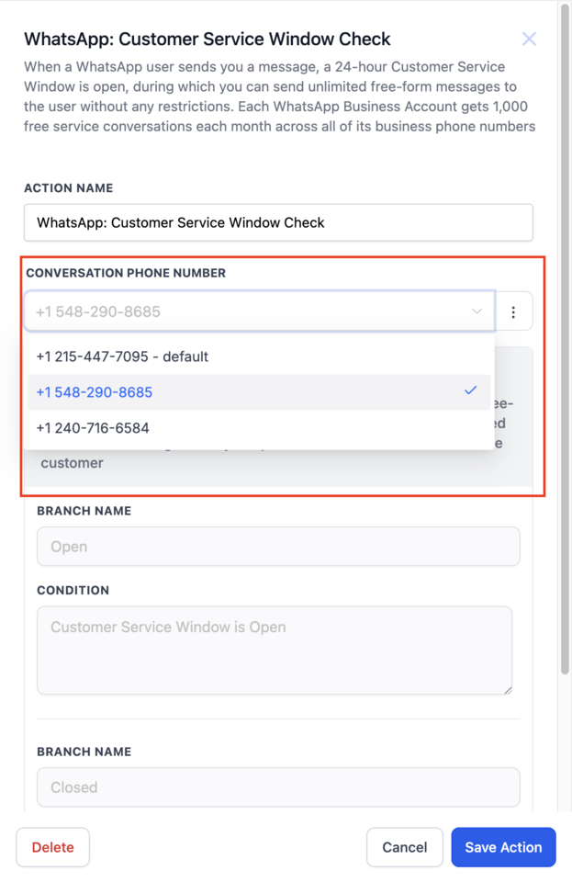Viewport: 572px width, 882px height.
Task: Click the CONDITION field label
Action: click(x=73, y=591)
